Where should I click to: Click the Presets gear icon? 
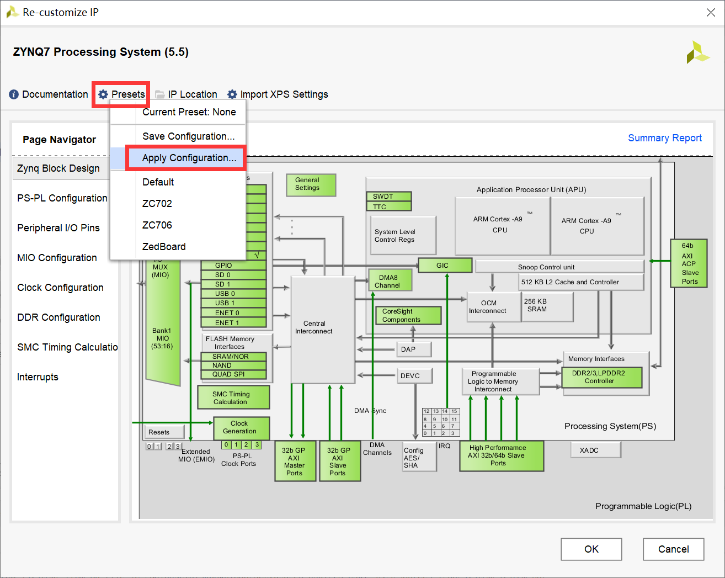click(103, 94)
